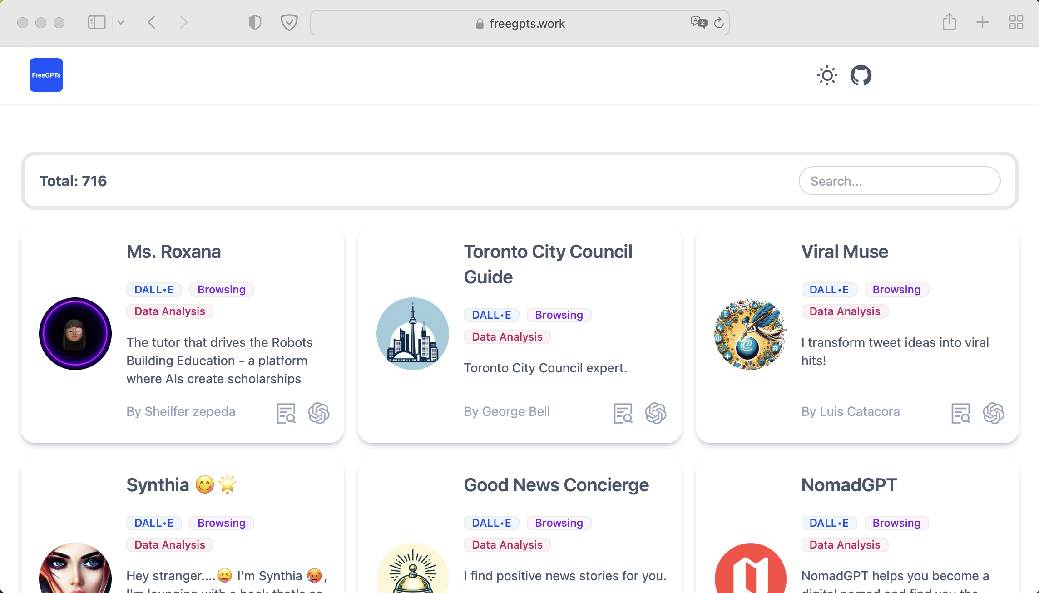Open details icon on Ms. Roxana card
The image size is (1039, 593).
[x=286, y=413]
